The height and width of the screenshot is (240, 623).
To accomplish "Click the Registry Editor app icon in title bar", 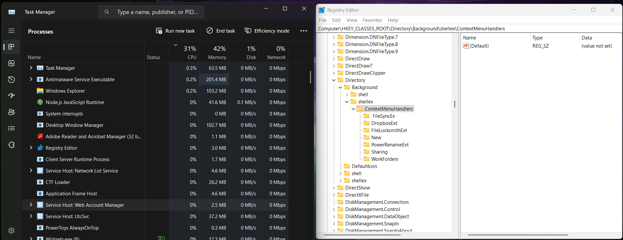I will (x=322, y=10).
